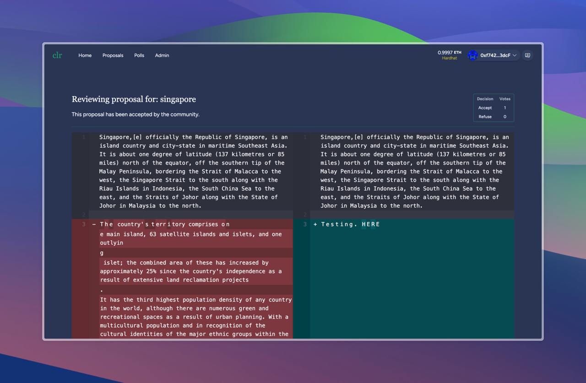Click line number 1 in right diff pane
586x383 pixels.
pos(305,137)
